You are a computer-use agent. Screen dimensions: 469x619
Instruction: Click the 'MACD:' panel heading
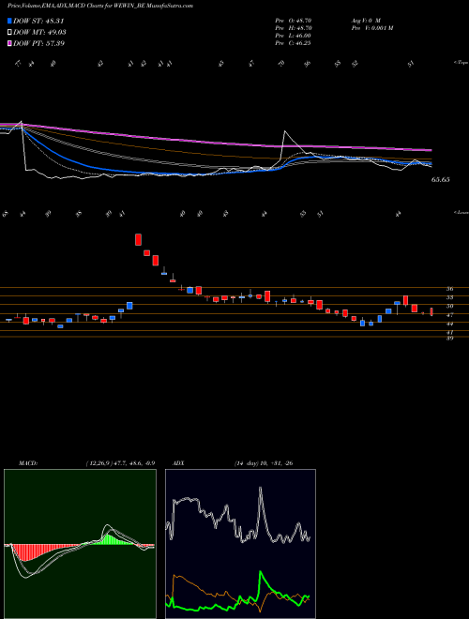click(x=28, y=463)
